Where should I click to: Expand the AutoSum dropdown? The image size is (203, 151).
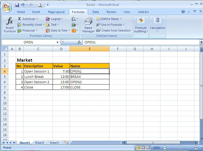pyautogui.click(x=37, y=19)
